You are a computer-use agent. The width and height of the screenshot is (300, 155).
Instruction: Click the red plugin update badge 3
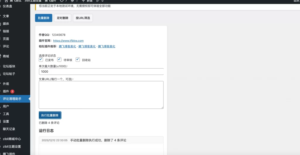point(12,91)
